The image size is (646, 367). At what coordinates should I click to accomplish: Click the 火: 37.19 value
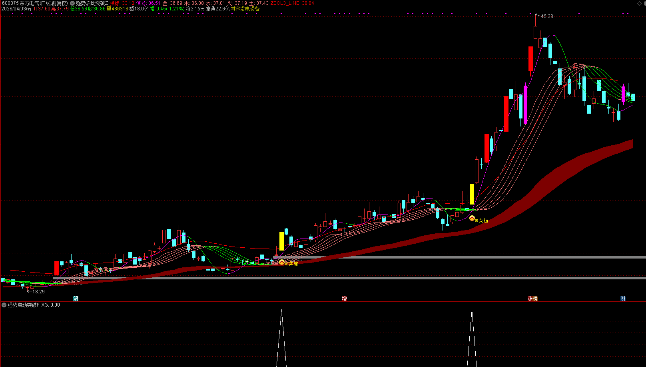[237, 3]
